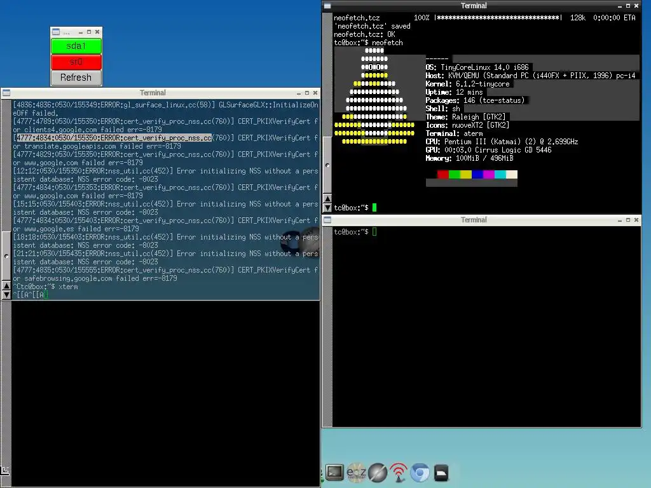Click the green block in neofetch palette
This screenshot has height=488, width=651.
click(x=454, y=174)
